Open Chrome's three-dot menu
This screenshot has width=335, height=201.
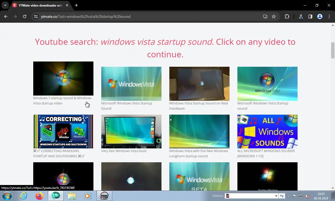pos(329,16)
